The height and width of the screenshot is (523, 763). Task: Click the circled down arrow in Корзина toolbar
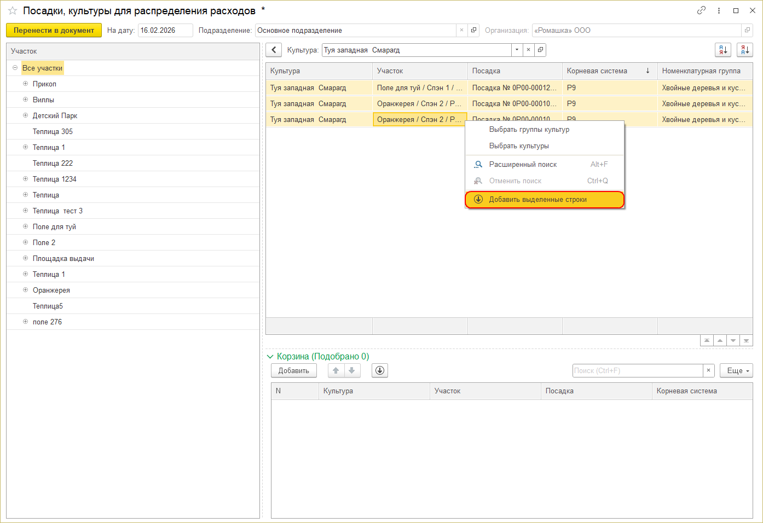[380, 370]
